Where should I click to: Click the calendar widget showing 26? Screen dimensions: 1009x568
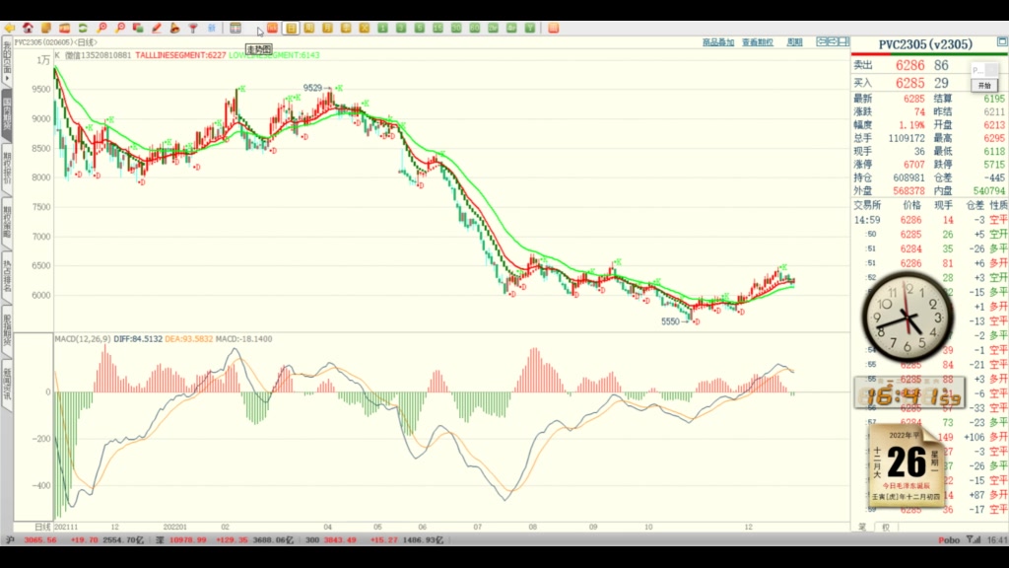pyautogui.click(x=907, y=463)
